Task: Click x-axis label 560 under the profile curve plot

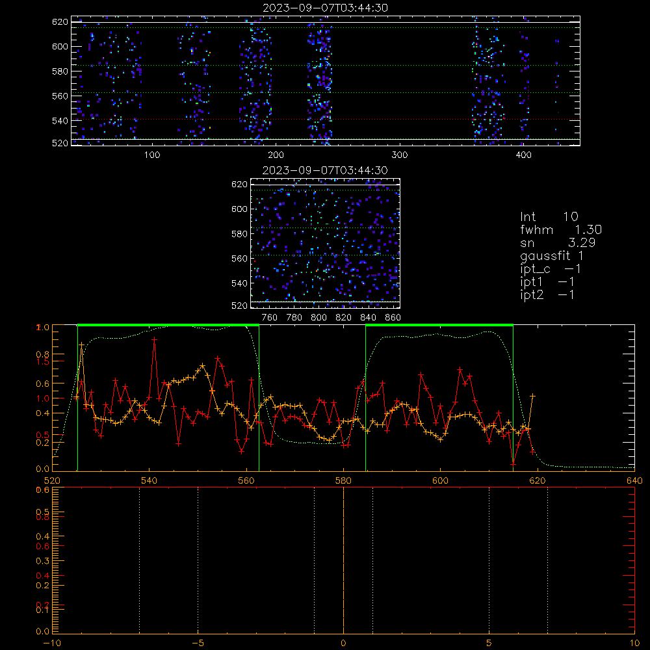Action: tap(246, 481)
